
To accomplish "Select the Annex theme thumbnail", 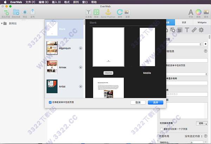I will [52, 67].
